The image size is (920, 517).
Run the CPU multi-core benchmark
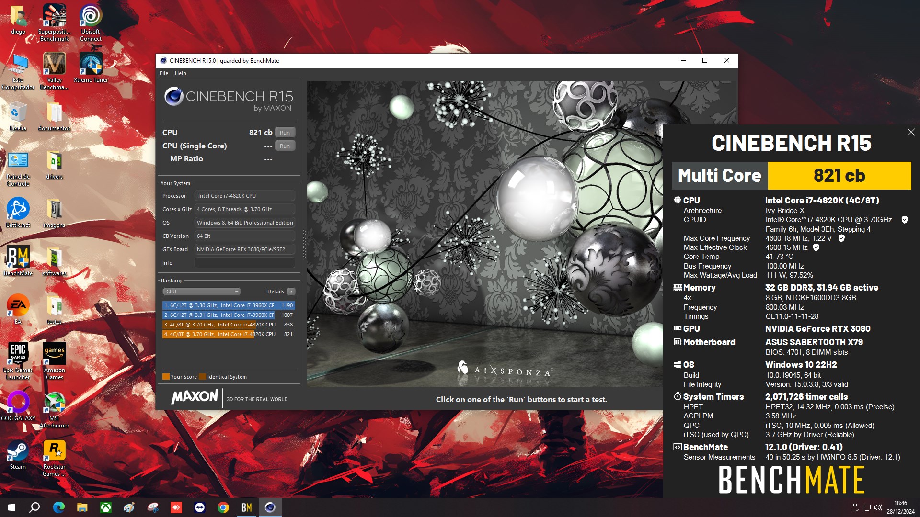coord(285,133)
